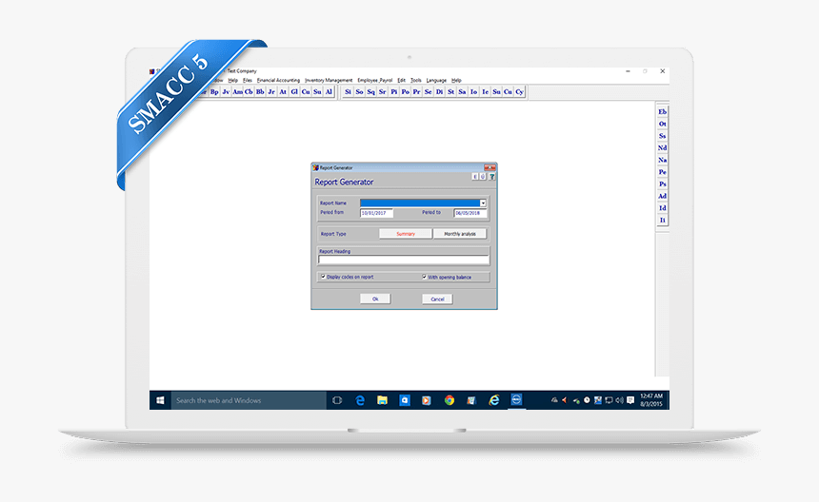819x502 pixels.
Task: Open the Financial Accounting menu
Action: [x=278, y=80]
